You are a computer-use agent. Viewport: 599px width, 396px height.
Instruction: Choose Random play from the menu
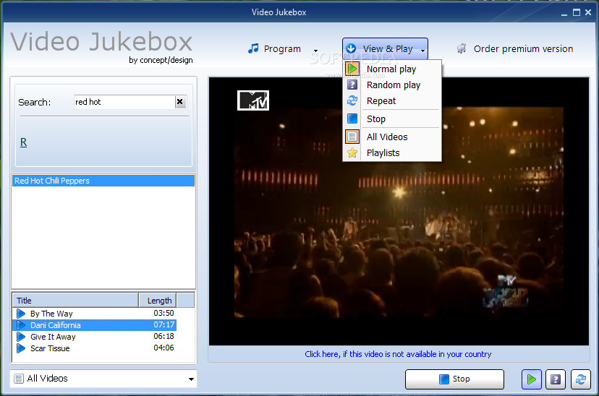(x=394, y=85)
